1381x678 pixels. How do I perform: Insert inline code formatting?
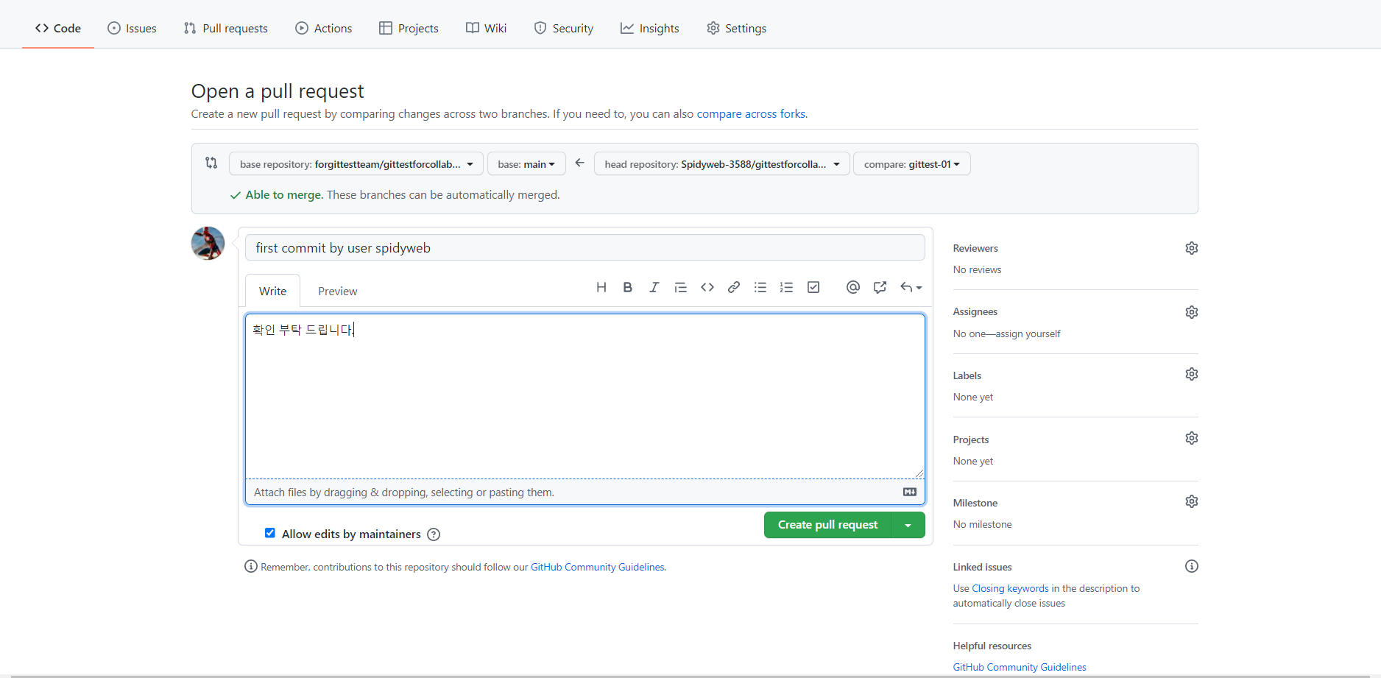tap(707, 287)
